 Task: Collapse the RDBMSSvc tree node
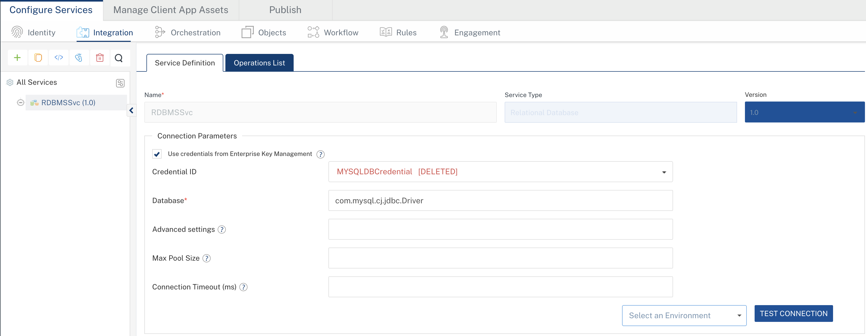[x=20, y=103]
